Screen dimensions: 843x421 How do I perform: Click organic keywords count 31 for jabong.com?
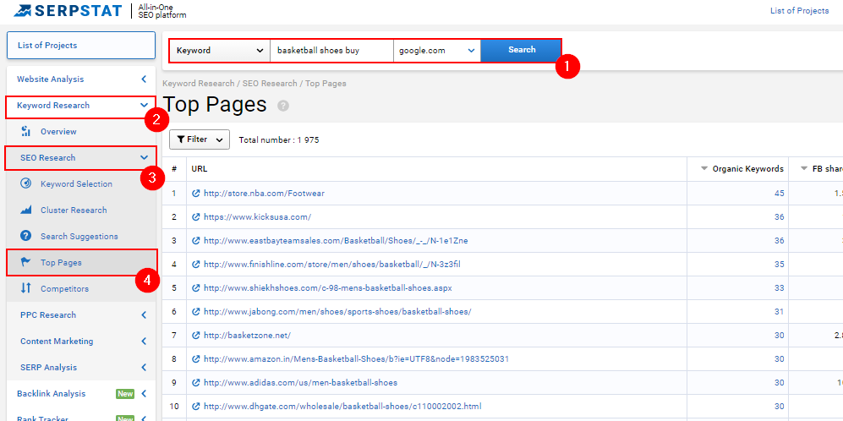(780, 311)
